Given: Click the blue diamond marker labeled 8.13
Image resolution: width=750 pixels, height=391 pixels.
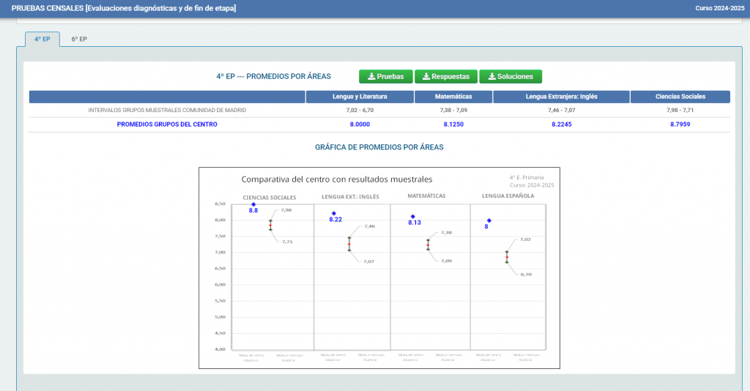Looking at the screenshot, I should coord(413,217).
